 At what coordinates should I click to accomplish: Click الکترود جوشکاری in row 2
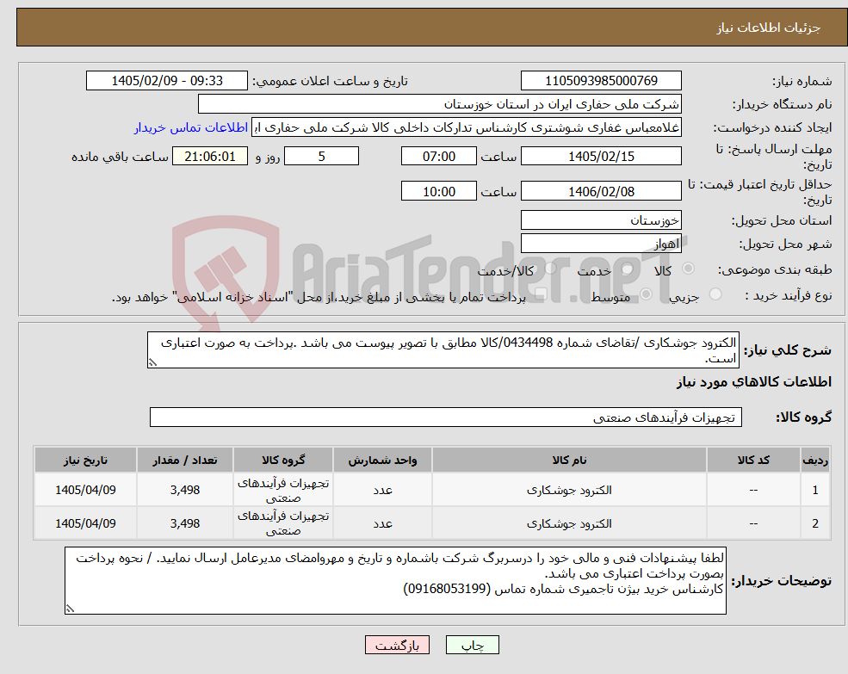(x=569, y=523)
